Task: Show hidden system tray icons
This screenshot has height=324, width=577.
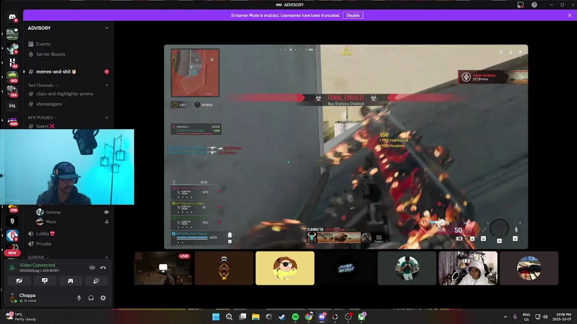Action: (x=505, y=317)
